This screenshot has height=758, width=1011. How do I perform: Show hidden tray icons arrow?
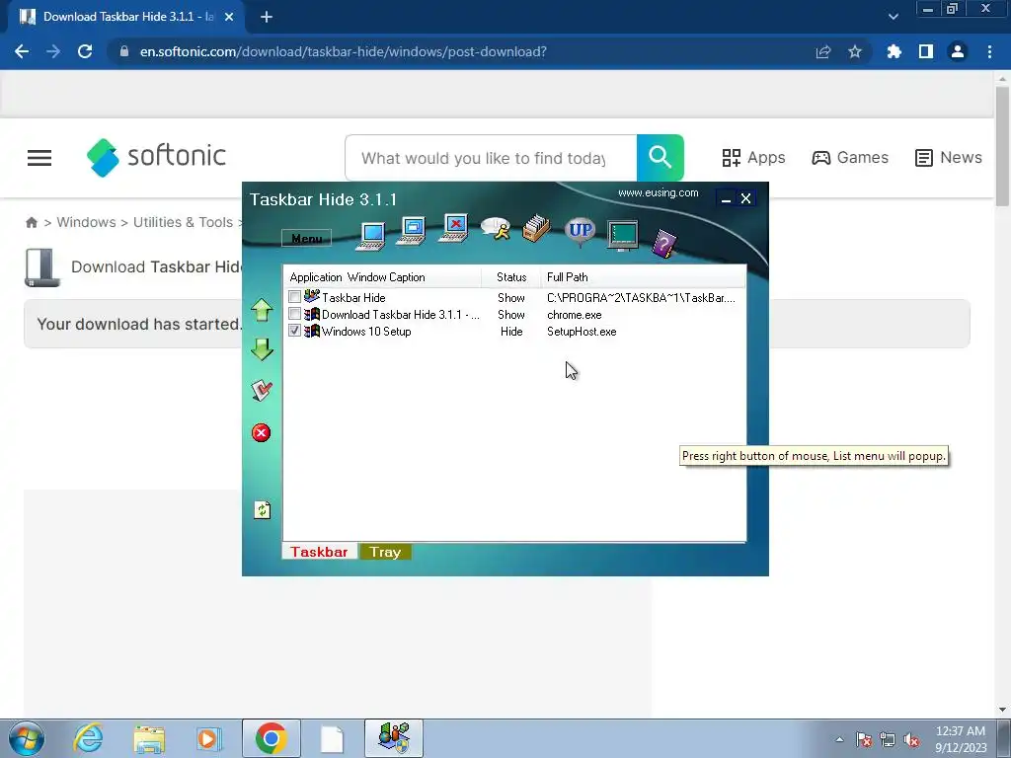(x=839, y=739)
